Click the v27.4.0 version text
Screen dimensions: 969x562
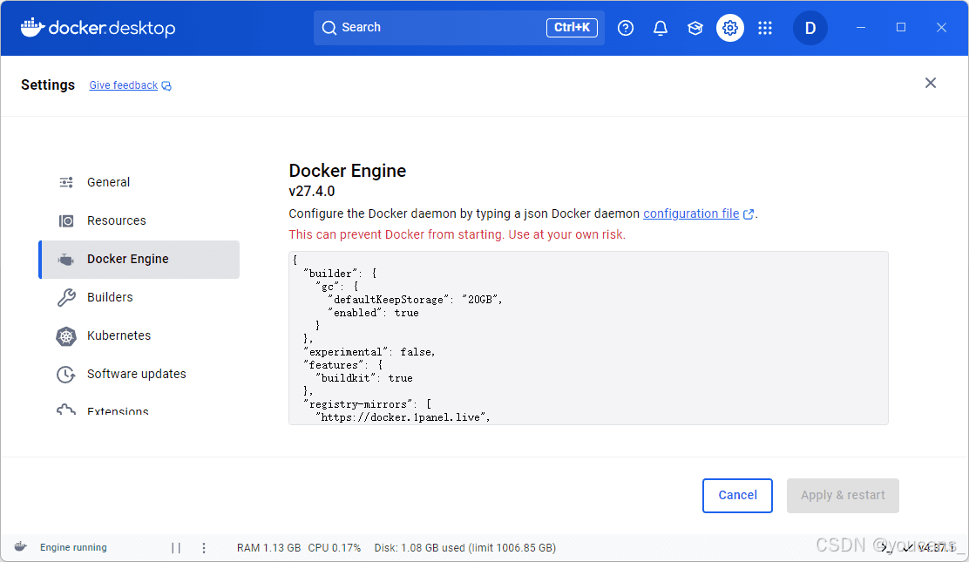click(311, 191)
